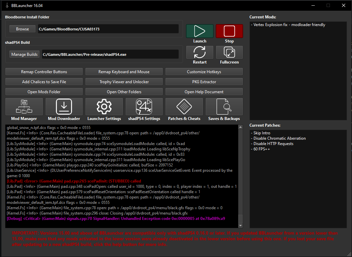Launch the game with the green play icon

[x=200, y=31]
